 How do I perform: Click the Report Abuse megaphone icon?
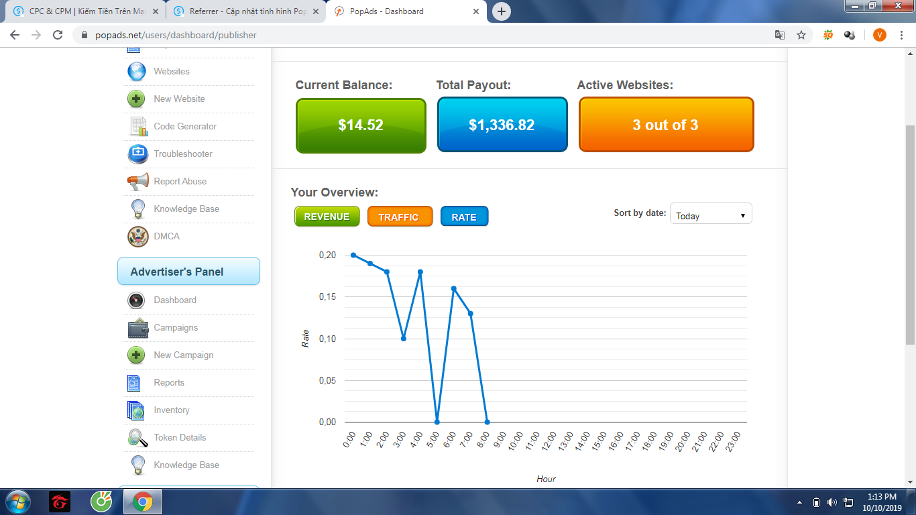click(138, 182)
